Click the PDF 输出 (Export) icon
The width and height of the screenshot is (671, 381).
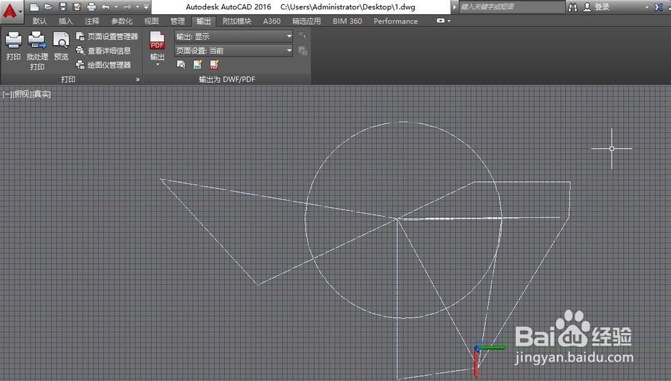(157, 41)
